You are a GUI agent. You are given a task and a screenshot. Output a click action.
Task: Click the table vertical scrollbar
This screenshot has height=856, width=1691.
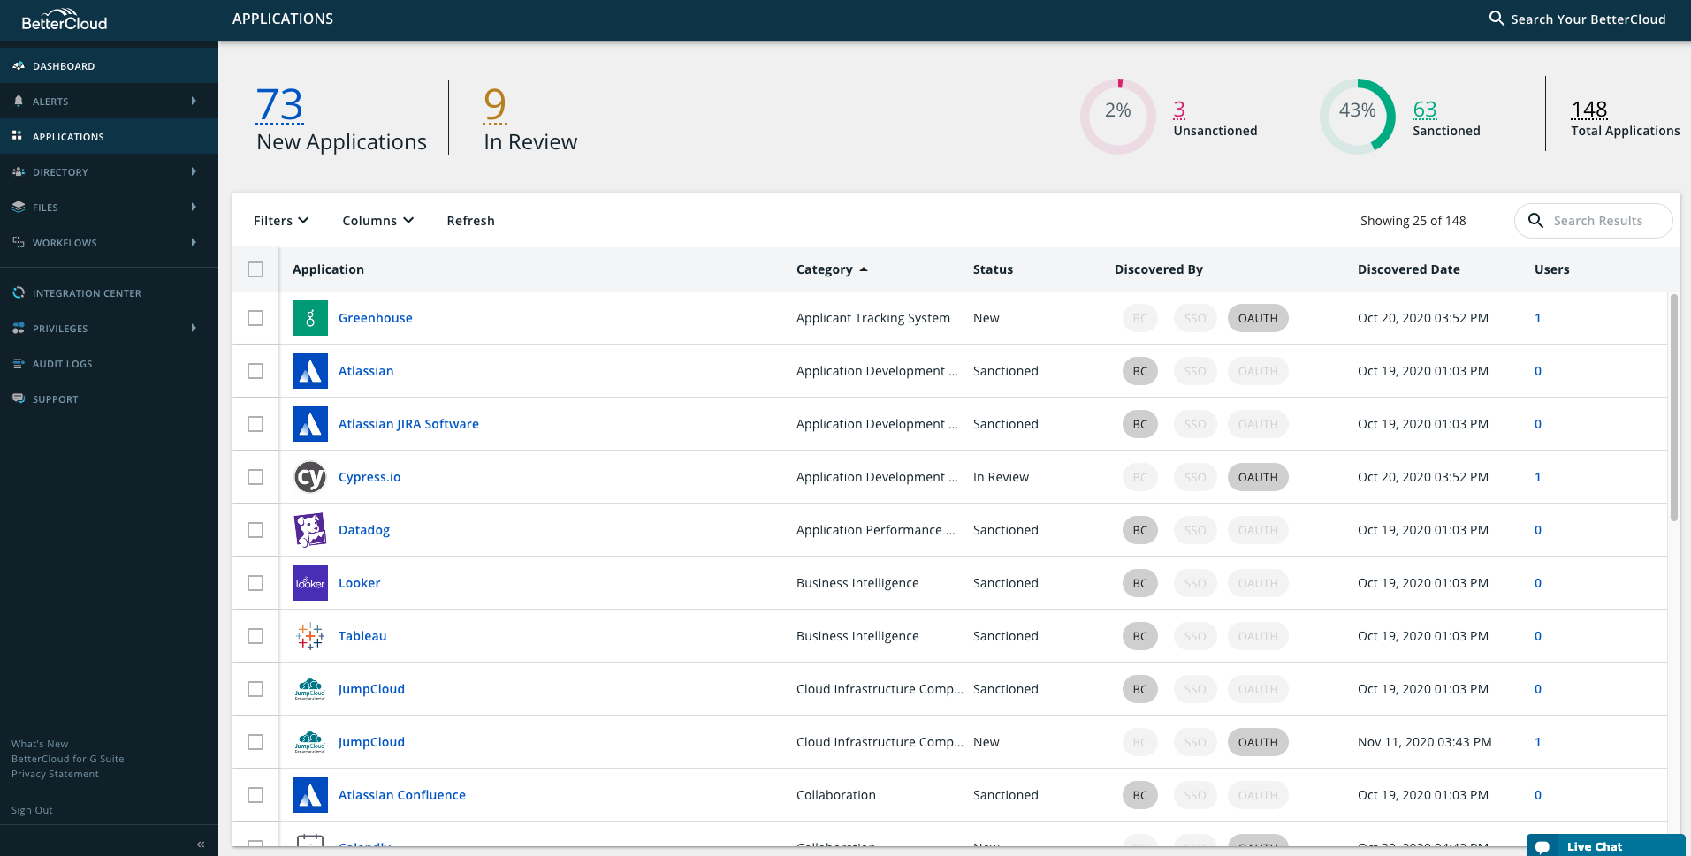[1673, 407]
